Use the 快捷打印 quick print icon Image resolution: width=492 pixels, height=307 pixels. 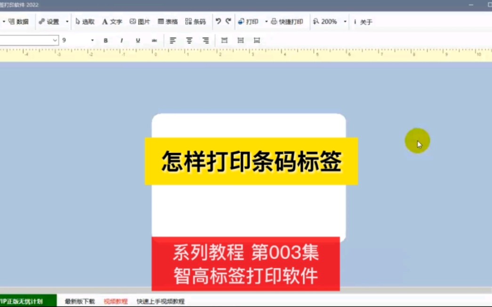click(x=286, y=21)
